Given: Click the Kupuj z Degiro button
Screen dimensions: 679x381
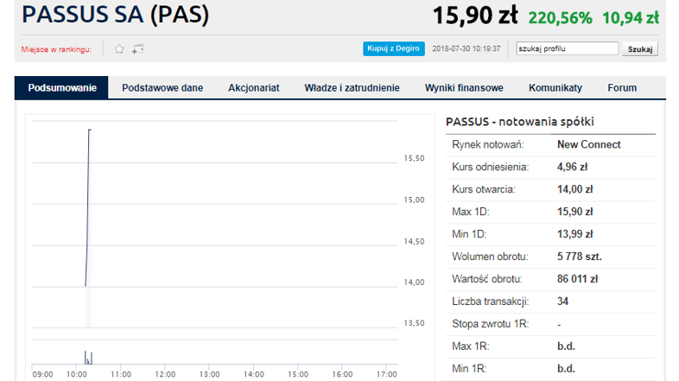Looking at the screenshot, I should tap(393, 48).
